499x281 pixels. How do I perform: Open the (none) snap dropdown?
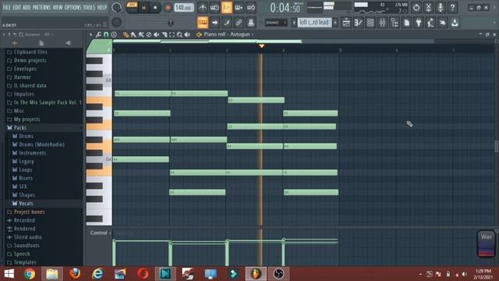(x=275, y=23)
